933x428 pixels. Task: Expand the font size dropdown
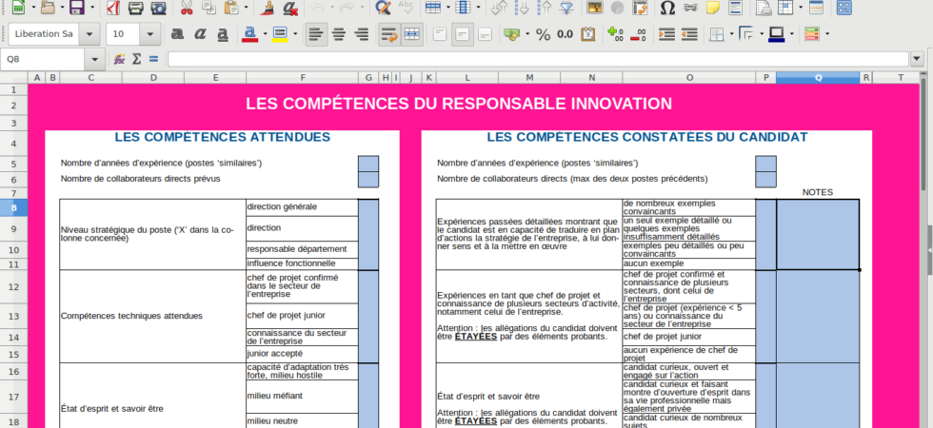[150, 34]
